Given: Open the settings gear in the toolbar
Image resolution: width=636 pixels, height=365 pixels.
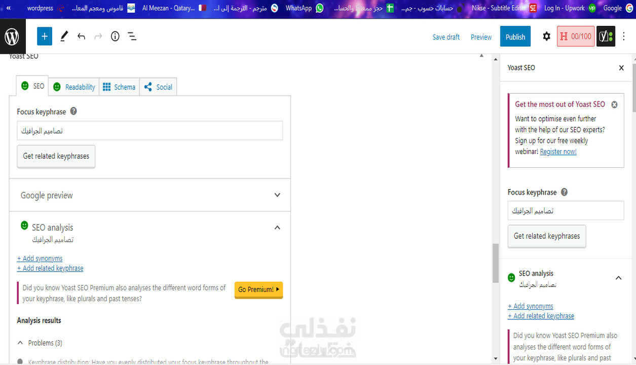Looking at the screenshot, I should point(546,36).
